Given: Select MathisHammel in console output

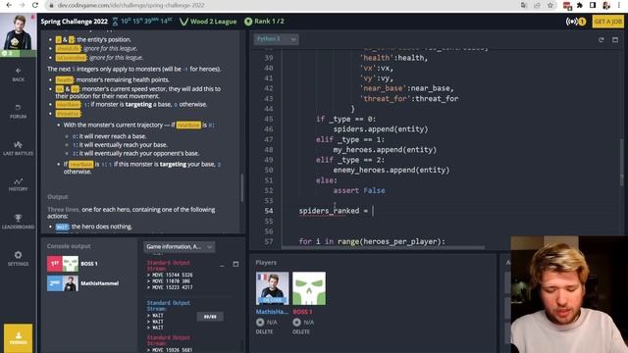Looking at the screenshot, I should 82,283.
